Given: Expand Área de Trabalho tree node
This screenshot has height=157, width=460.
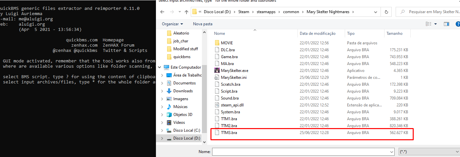Looking at the screenshot, I should 162,75.
